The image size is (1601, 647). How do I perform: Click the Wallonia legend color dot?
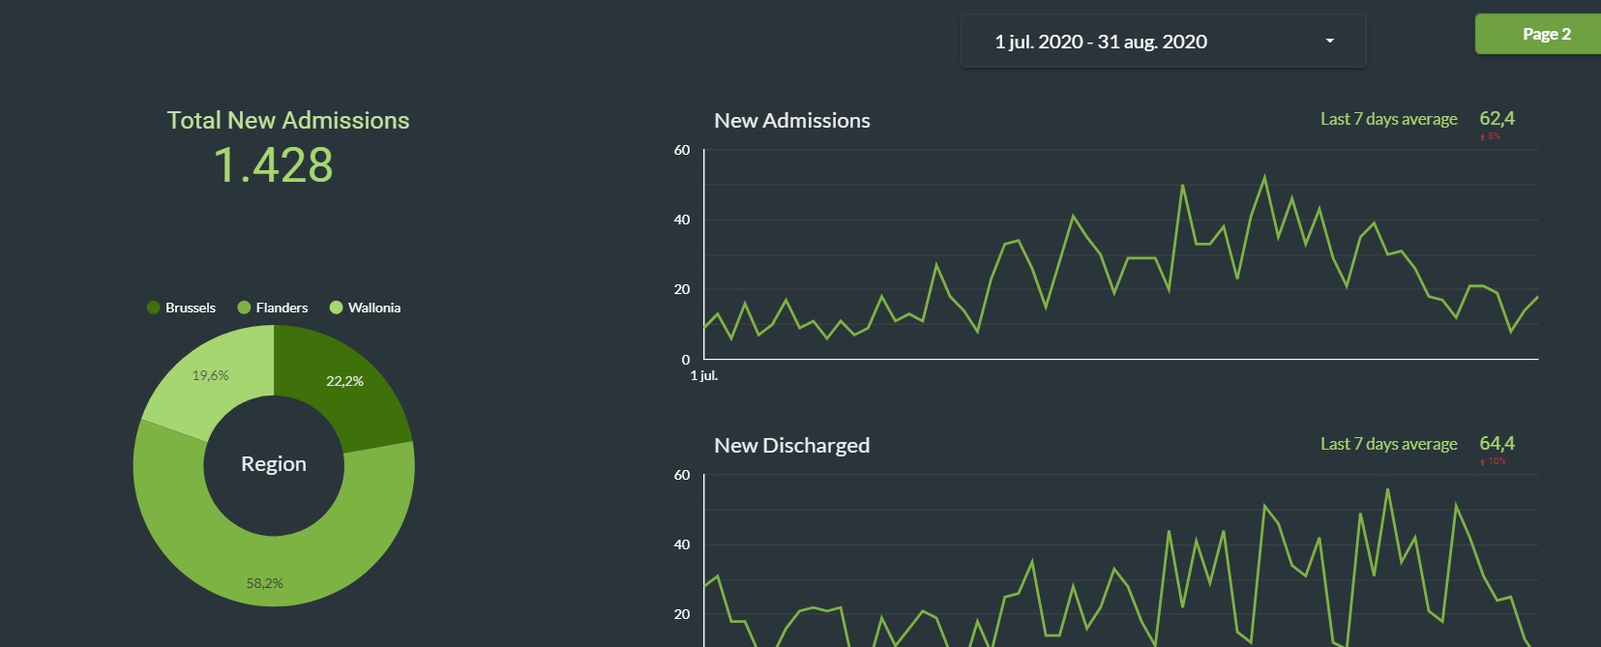point(336,308)
